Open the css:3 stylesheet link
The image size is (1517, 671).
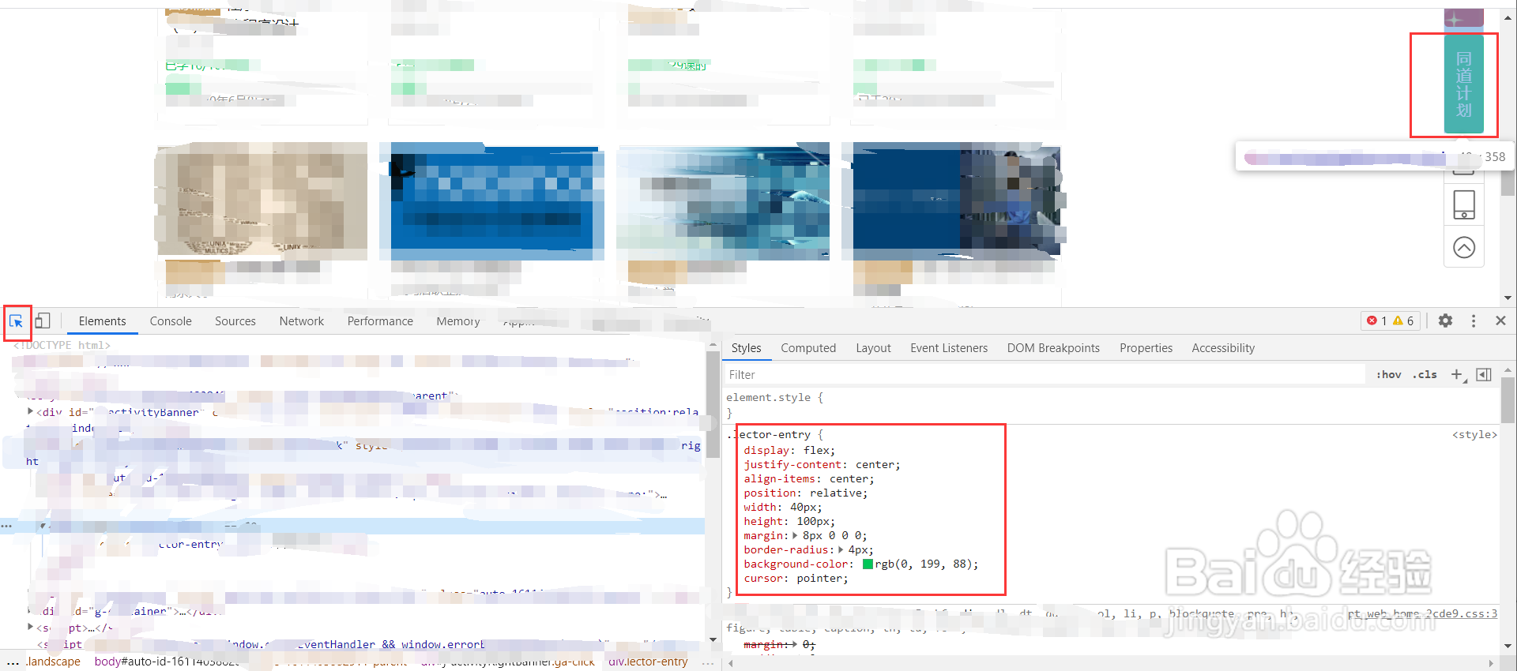(1422, 613)
